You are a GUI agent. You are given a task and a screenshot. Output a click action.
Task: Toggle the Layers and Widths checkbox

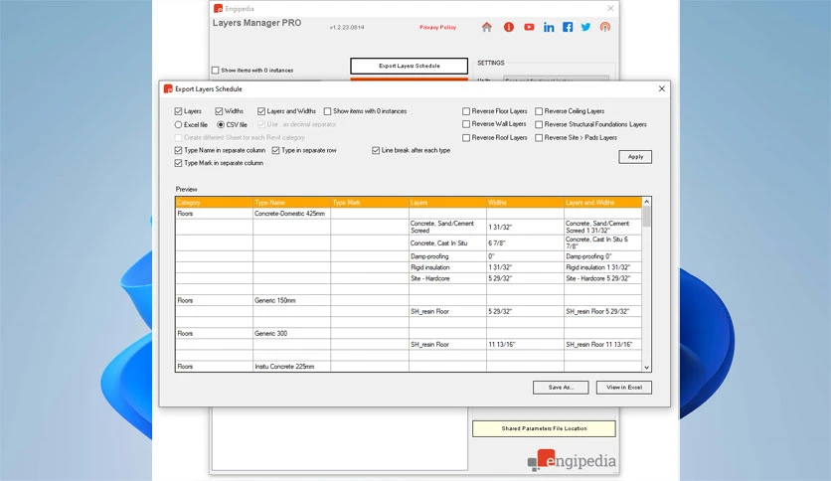261,111
